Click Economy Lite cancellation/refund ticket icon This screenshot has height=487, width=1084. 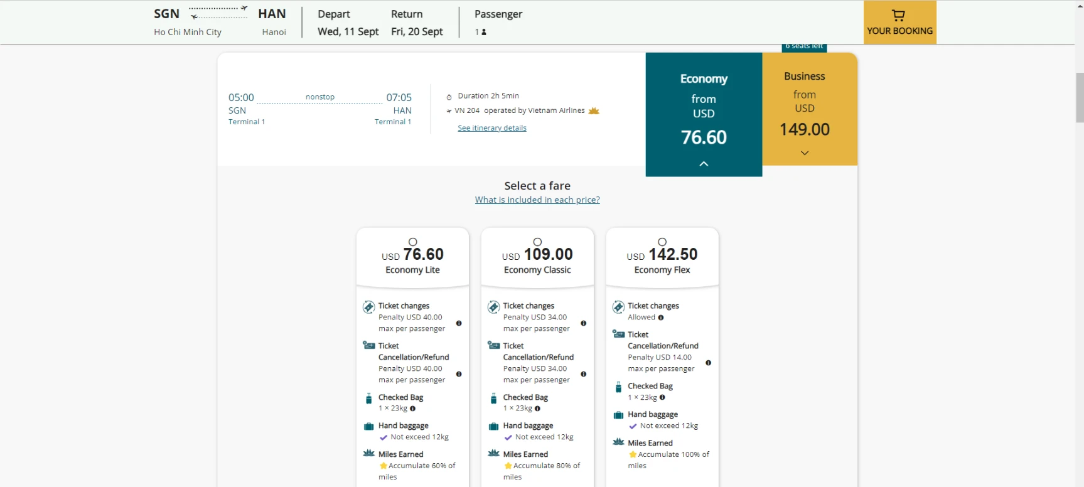tap(369, 345)
